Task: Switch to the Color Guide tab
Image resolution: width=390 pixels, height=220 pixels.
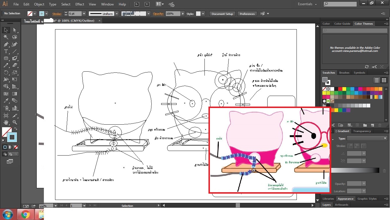Action: click(342, 24)
